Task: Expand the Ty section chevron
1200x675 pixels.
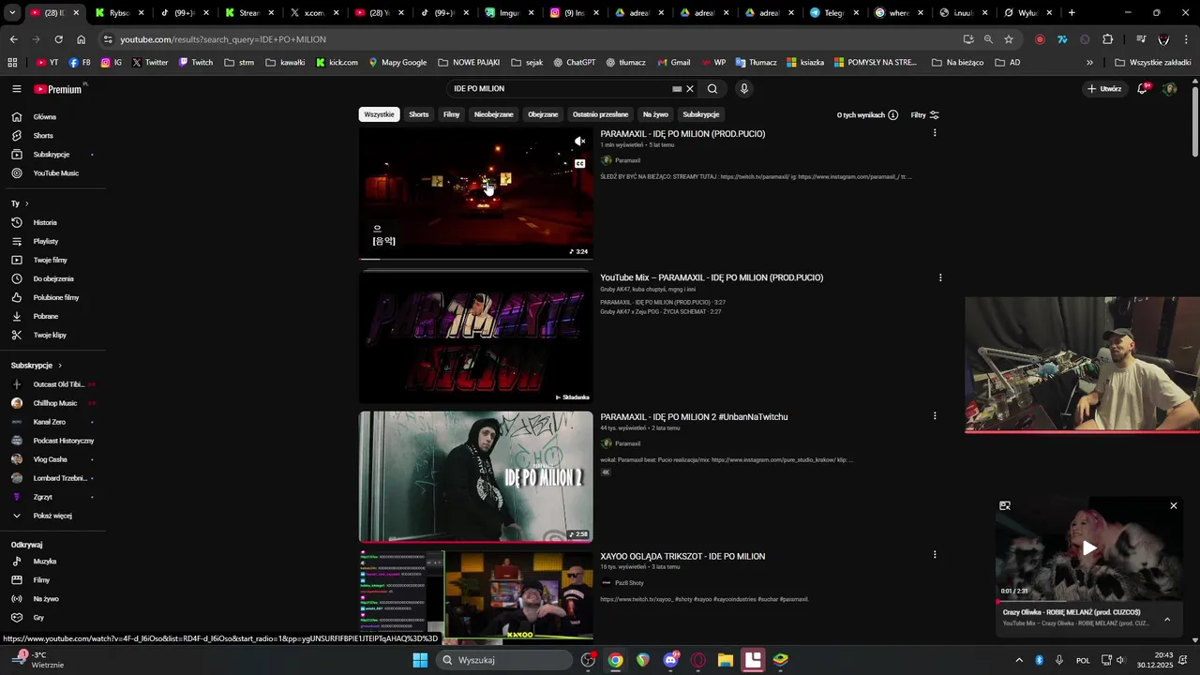Action: (x=26, y=203)
